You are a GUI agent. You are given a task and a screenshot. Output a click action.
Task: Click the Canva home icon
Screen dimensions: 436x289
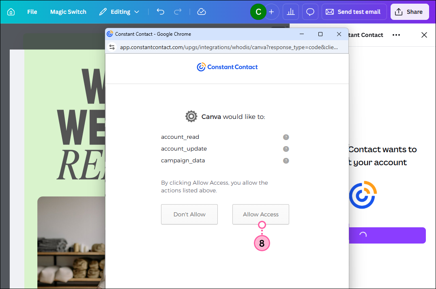(10, 12)
